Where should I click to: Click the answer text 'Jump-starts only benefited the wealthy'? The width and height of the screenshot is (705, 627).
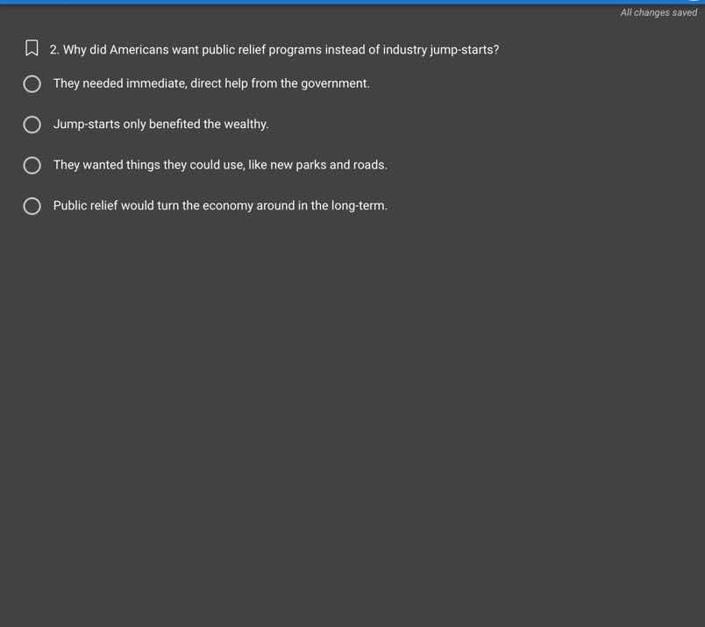[x=160, y=125]
